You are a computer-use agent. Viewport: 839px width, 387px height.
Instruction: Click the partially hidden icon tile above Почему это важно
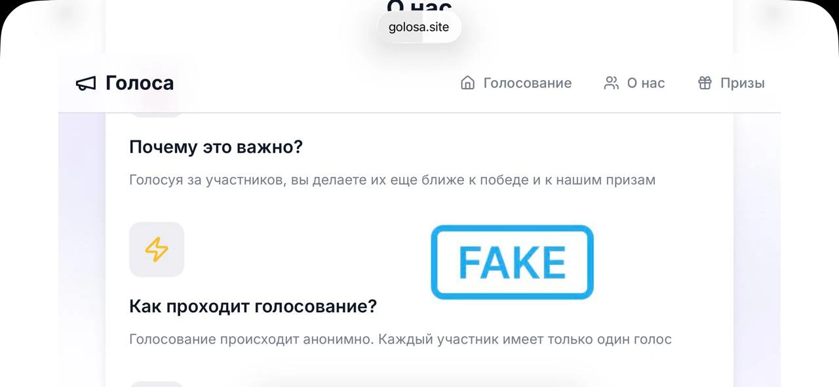[x=157, y=115]
